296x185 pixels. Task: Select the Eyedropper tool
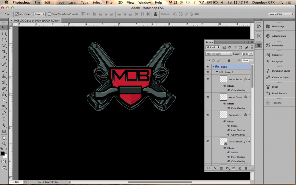click(4, 57)
